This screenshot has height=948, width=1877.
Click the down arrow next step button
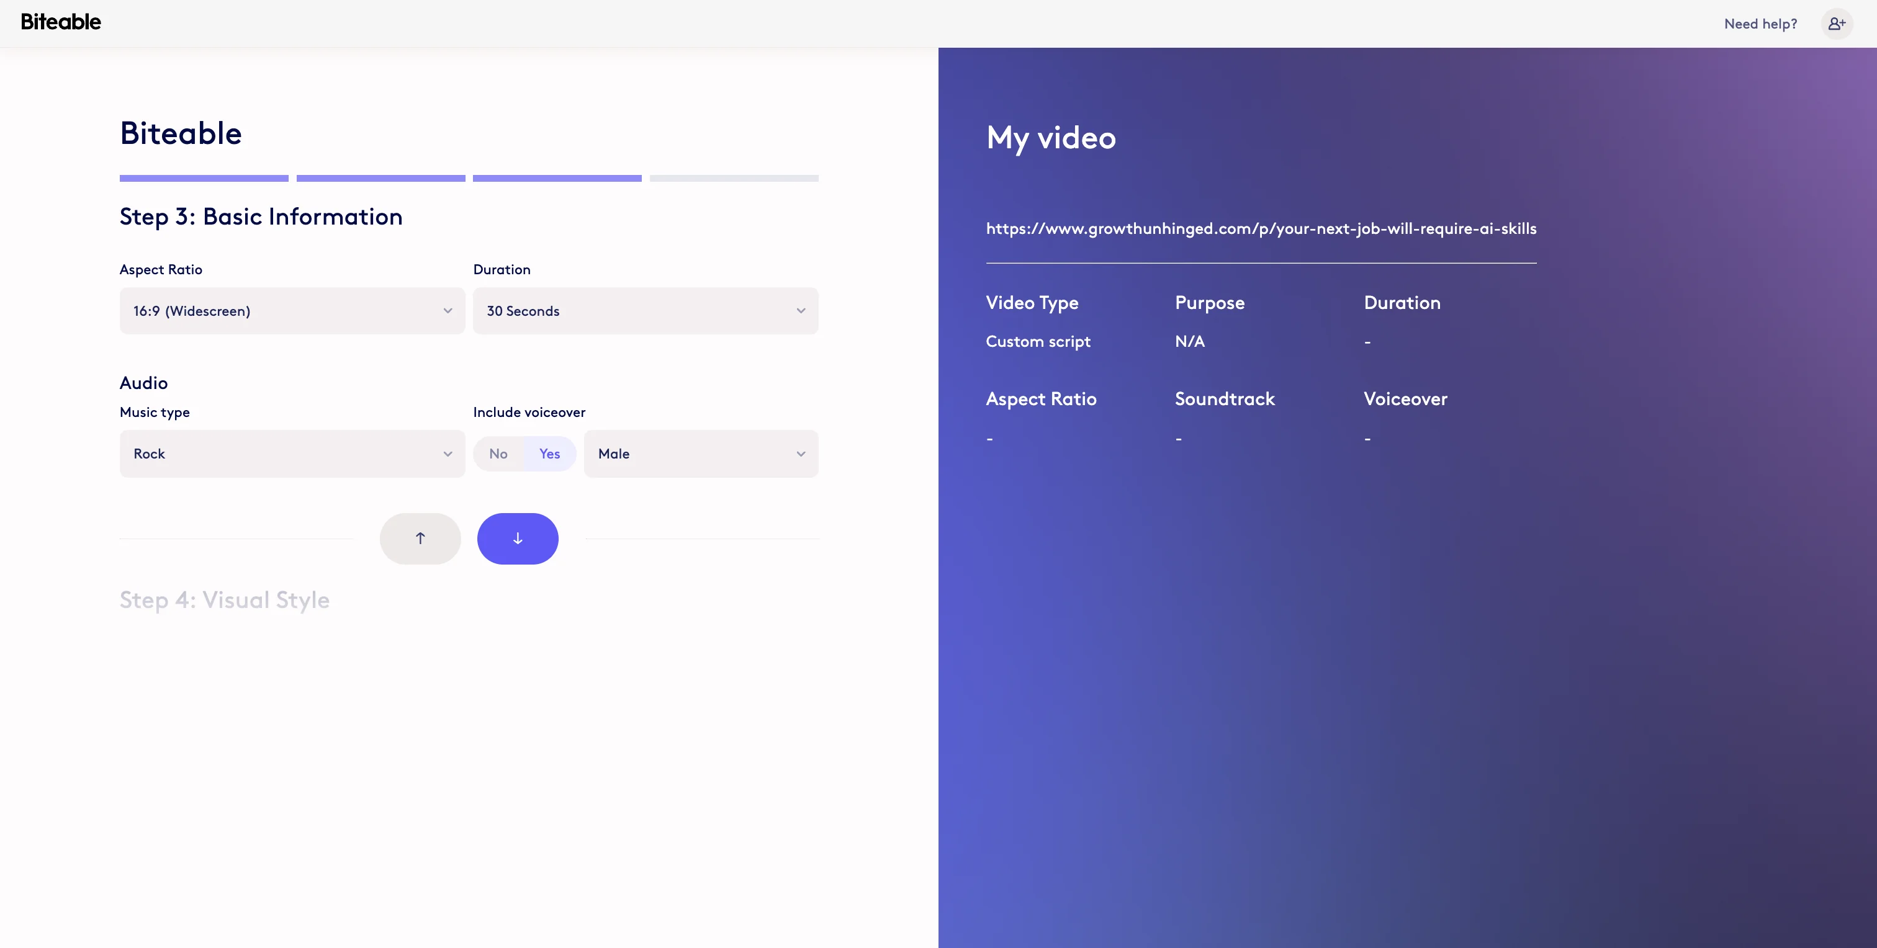(x=517, y=538)
